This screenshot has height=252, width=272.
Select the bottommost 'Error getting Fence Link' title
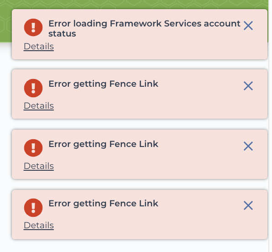coord(104,204)
